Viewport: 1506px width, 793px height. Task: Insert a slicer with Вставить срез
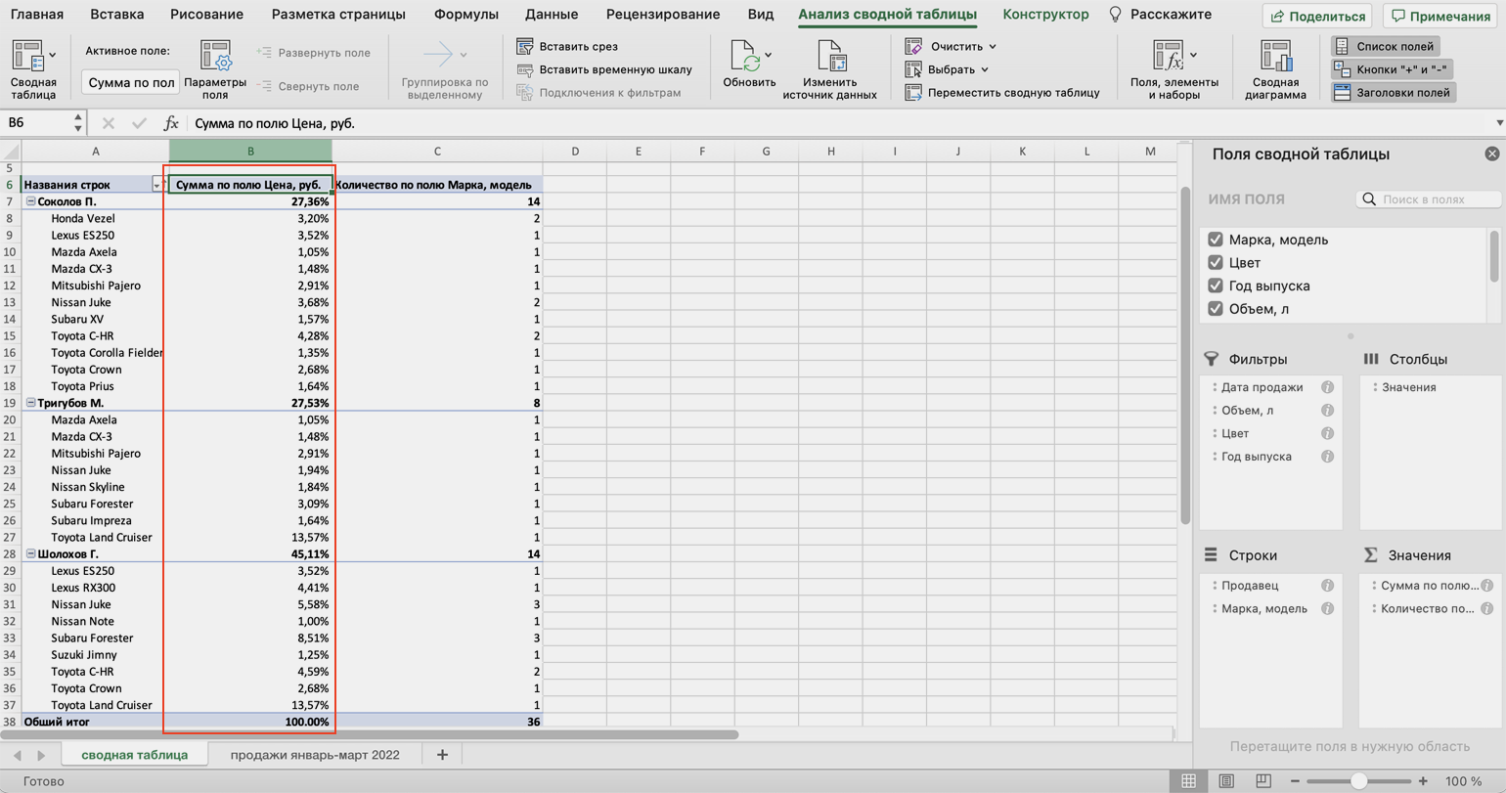tap(525, 46)
